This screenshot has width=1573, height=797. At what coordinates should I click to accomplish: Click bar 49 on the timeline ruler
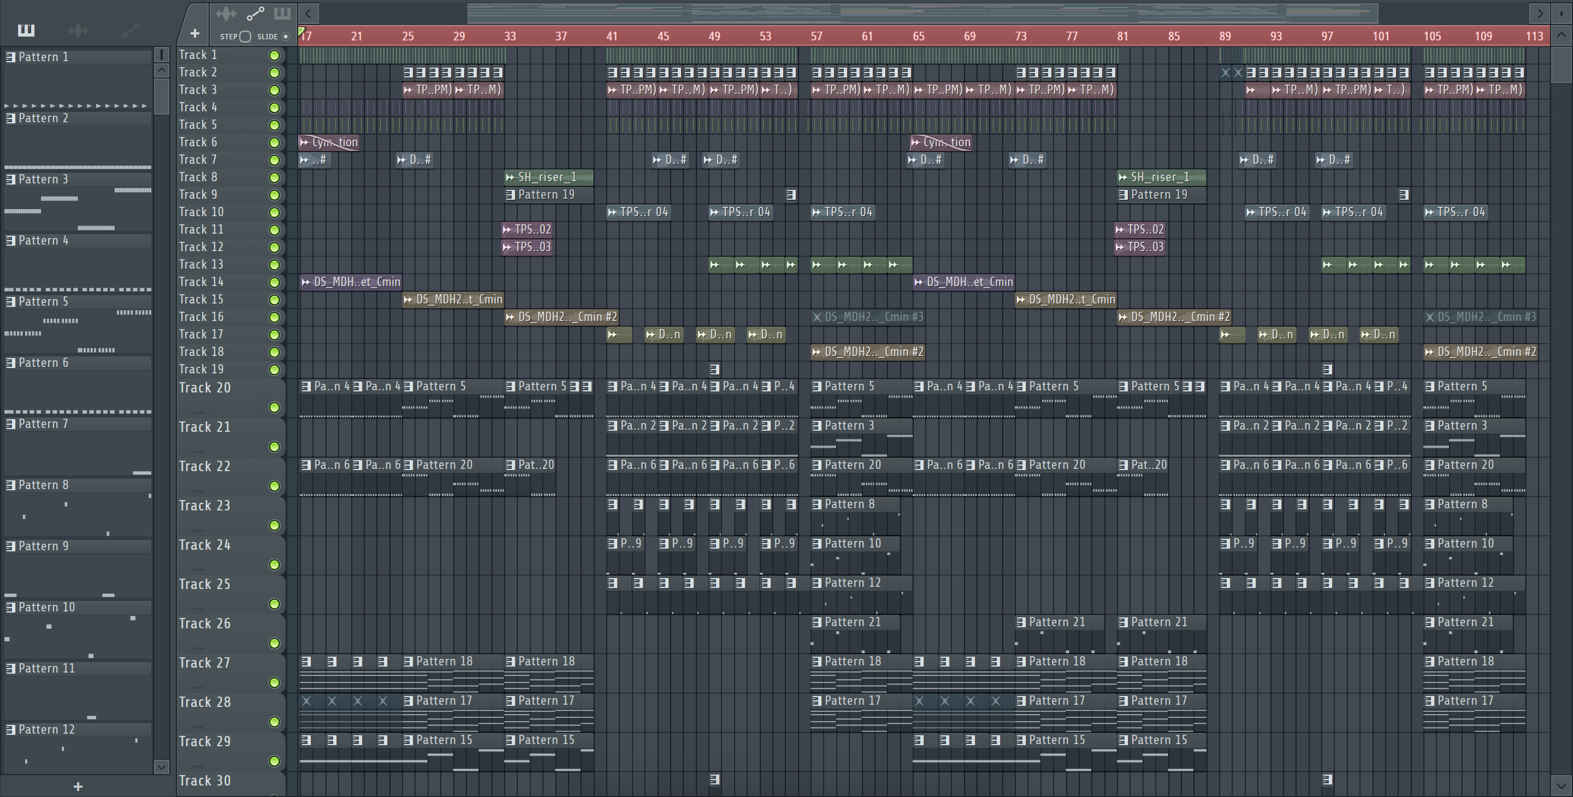coord(714,36)
